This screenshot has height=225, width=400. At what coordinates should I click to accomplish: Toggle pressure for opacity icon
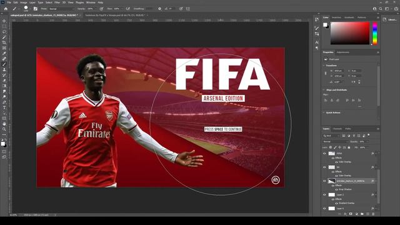(101, 9)
